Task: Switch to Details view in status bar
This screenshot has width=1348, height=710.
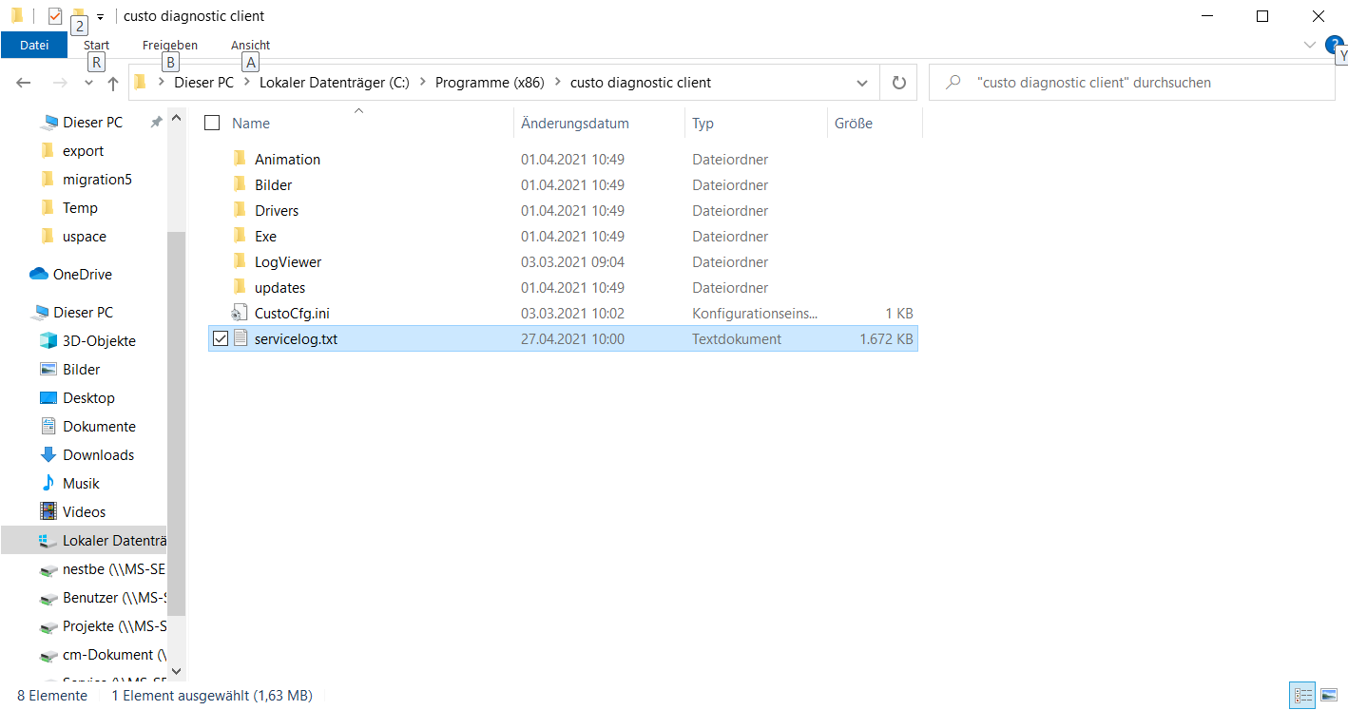Action: (x=1303, y=695)
